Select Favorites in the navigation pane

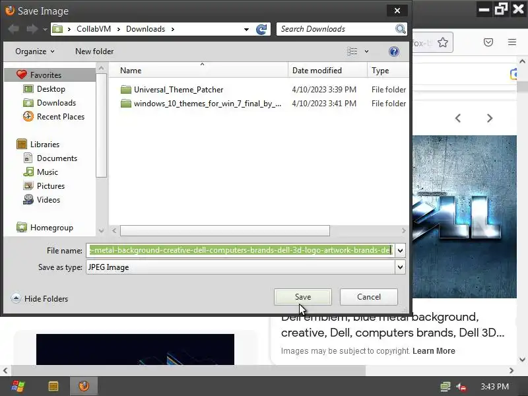pyautogui.click(x=46, y=75)
